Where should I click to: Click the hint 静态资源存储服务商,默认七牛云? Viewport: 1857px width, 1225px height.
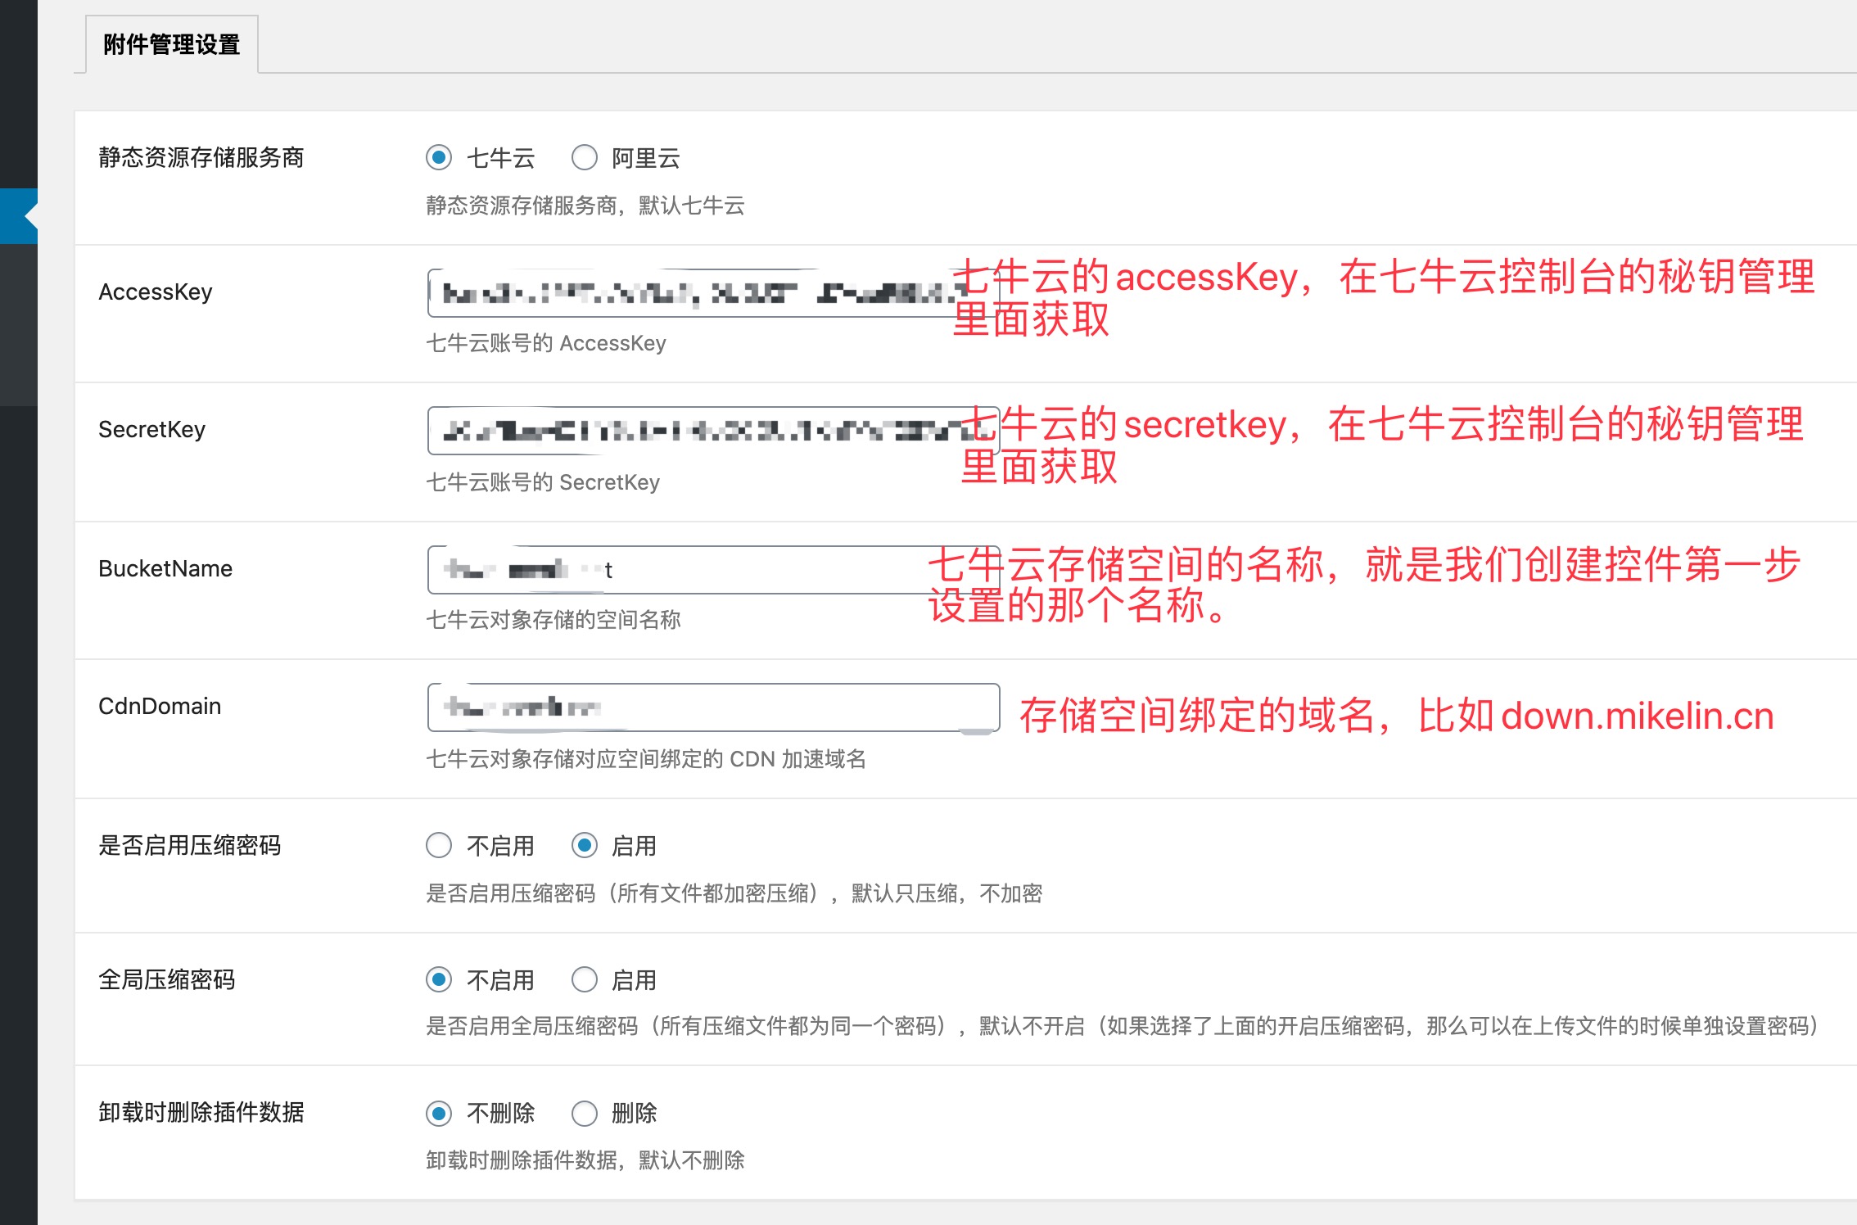click(585, 206)
